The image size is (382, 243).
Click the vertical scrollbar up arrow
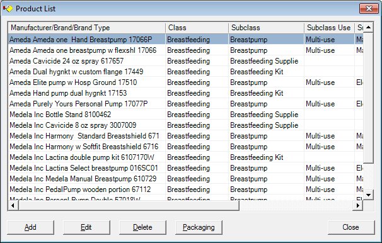click(368, 28)
